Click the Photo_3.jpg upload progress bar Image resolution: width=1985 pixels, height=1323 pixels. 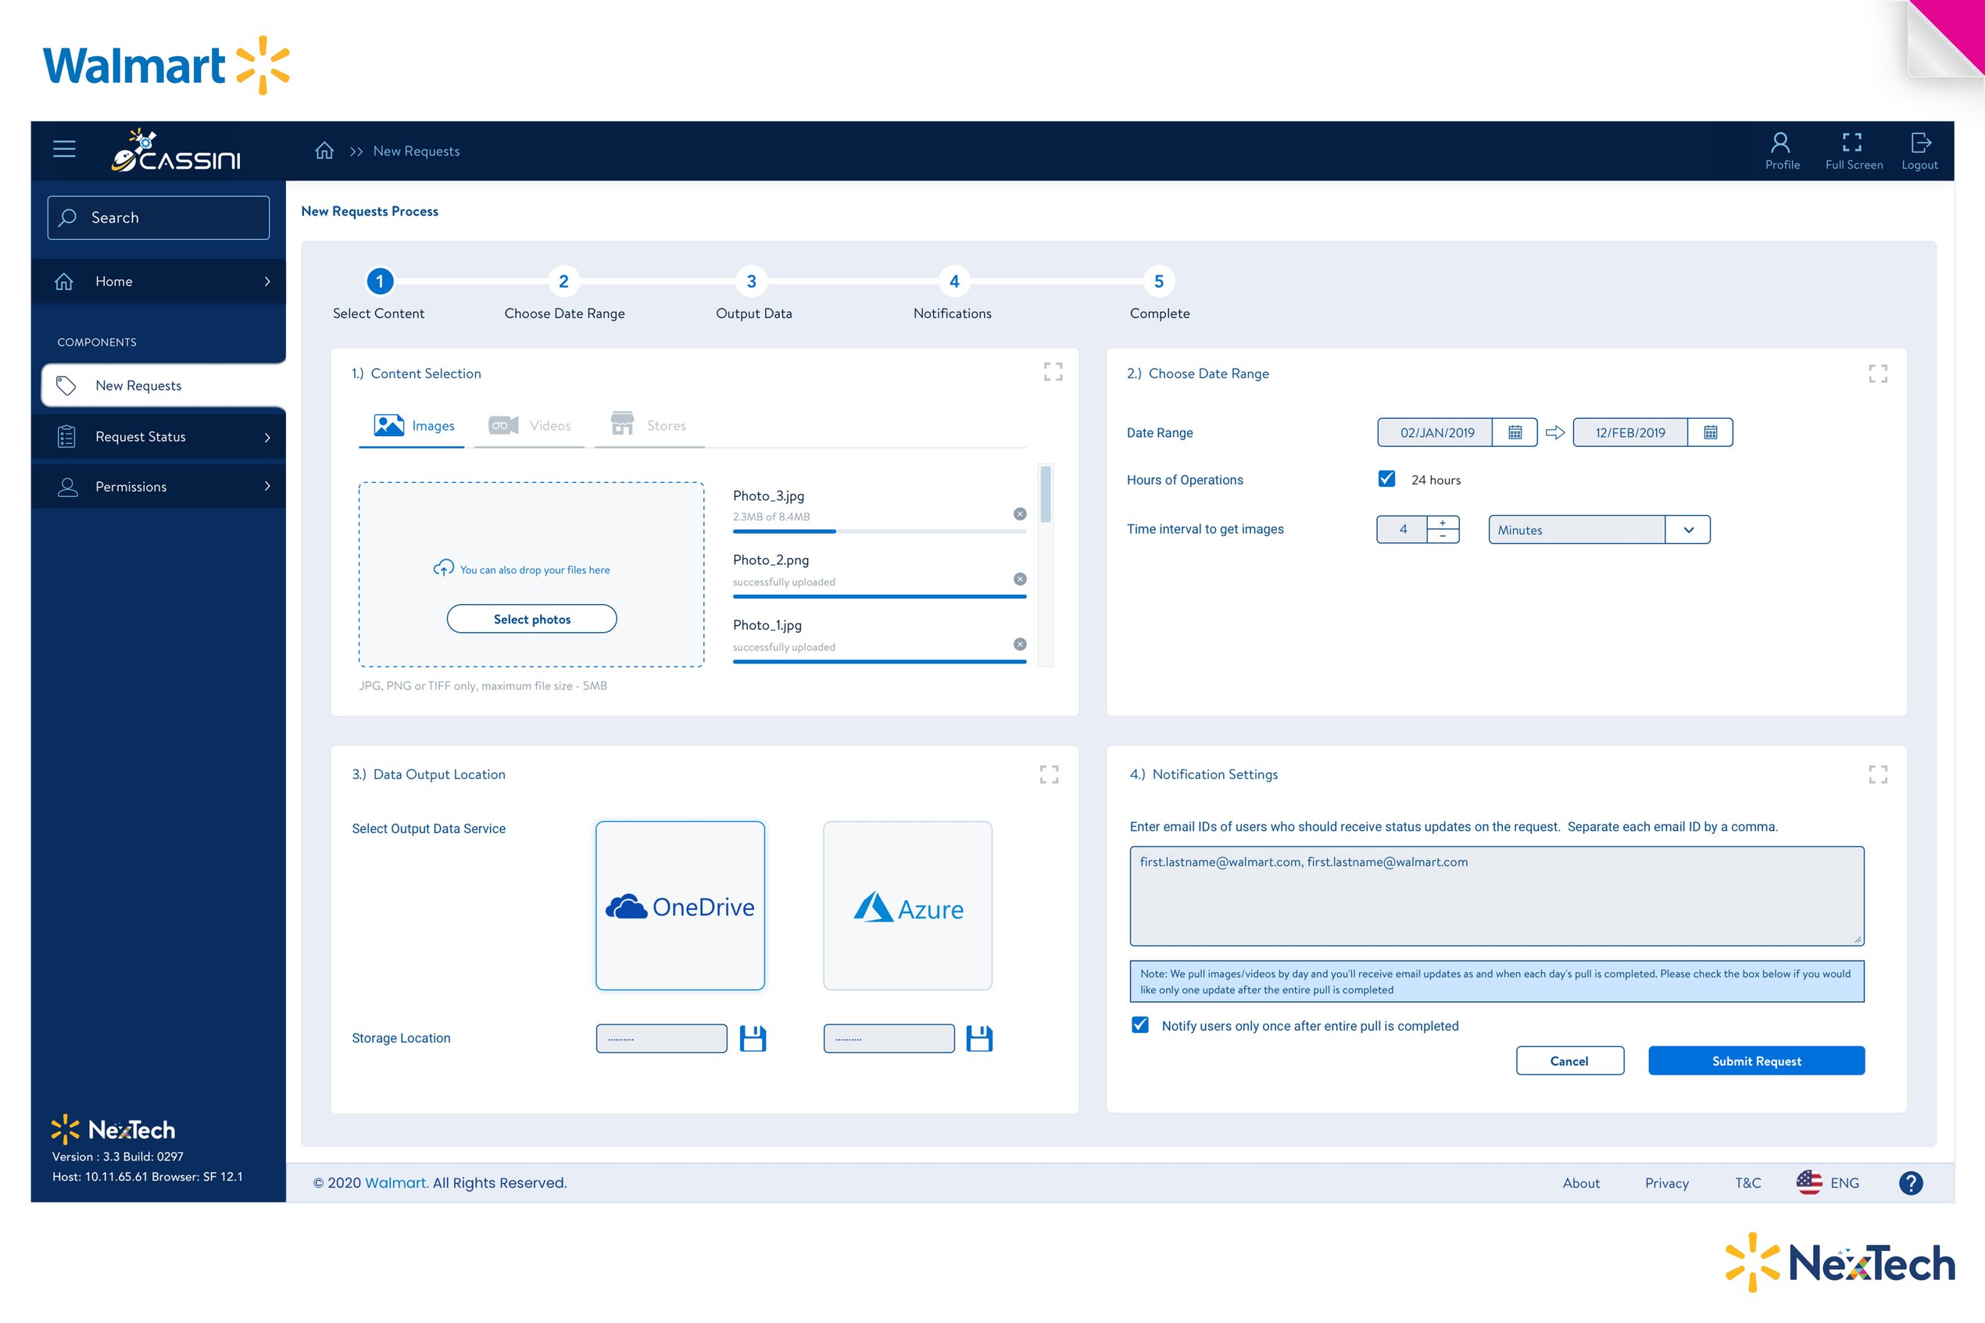[878, 531]
